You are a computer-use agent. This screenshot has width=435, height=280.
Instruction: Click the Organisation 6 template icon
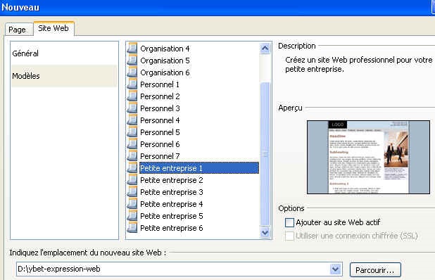click(x=132, y=72)
